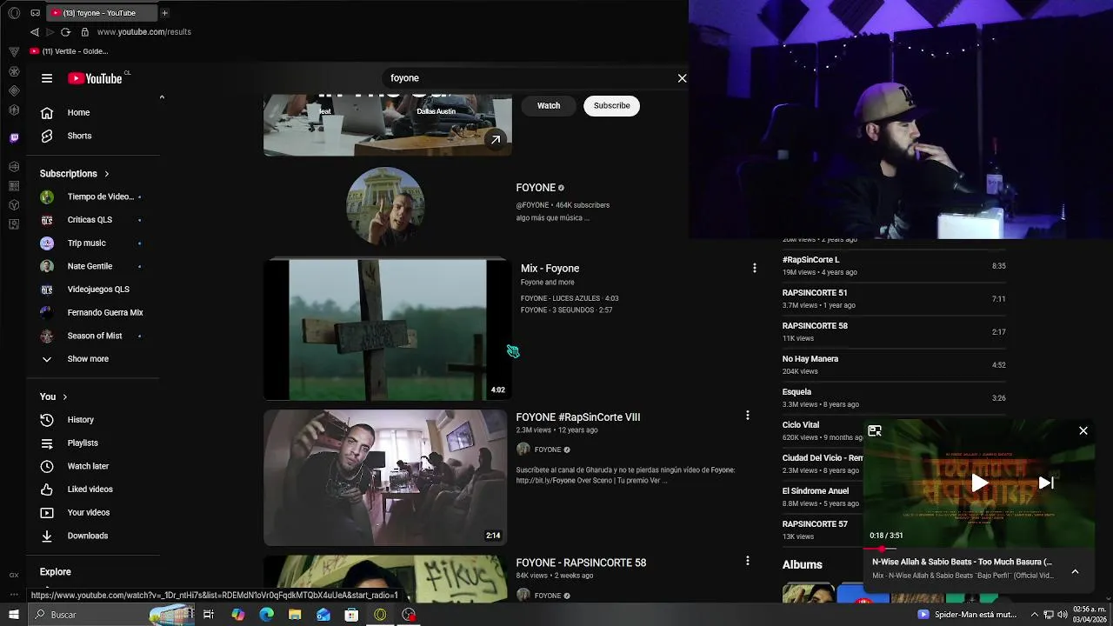Image resolution: width=1113 pixels, height=626 pixels.
Task: Click the site lock icon
Action: point(85,32)
